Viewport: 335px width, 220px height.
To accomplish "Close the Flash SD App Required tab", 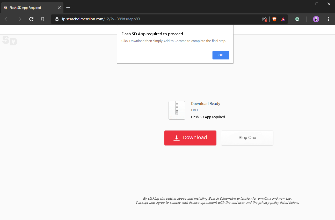I will pyautogui.click(x=59, y=8).
